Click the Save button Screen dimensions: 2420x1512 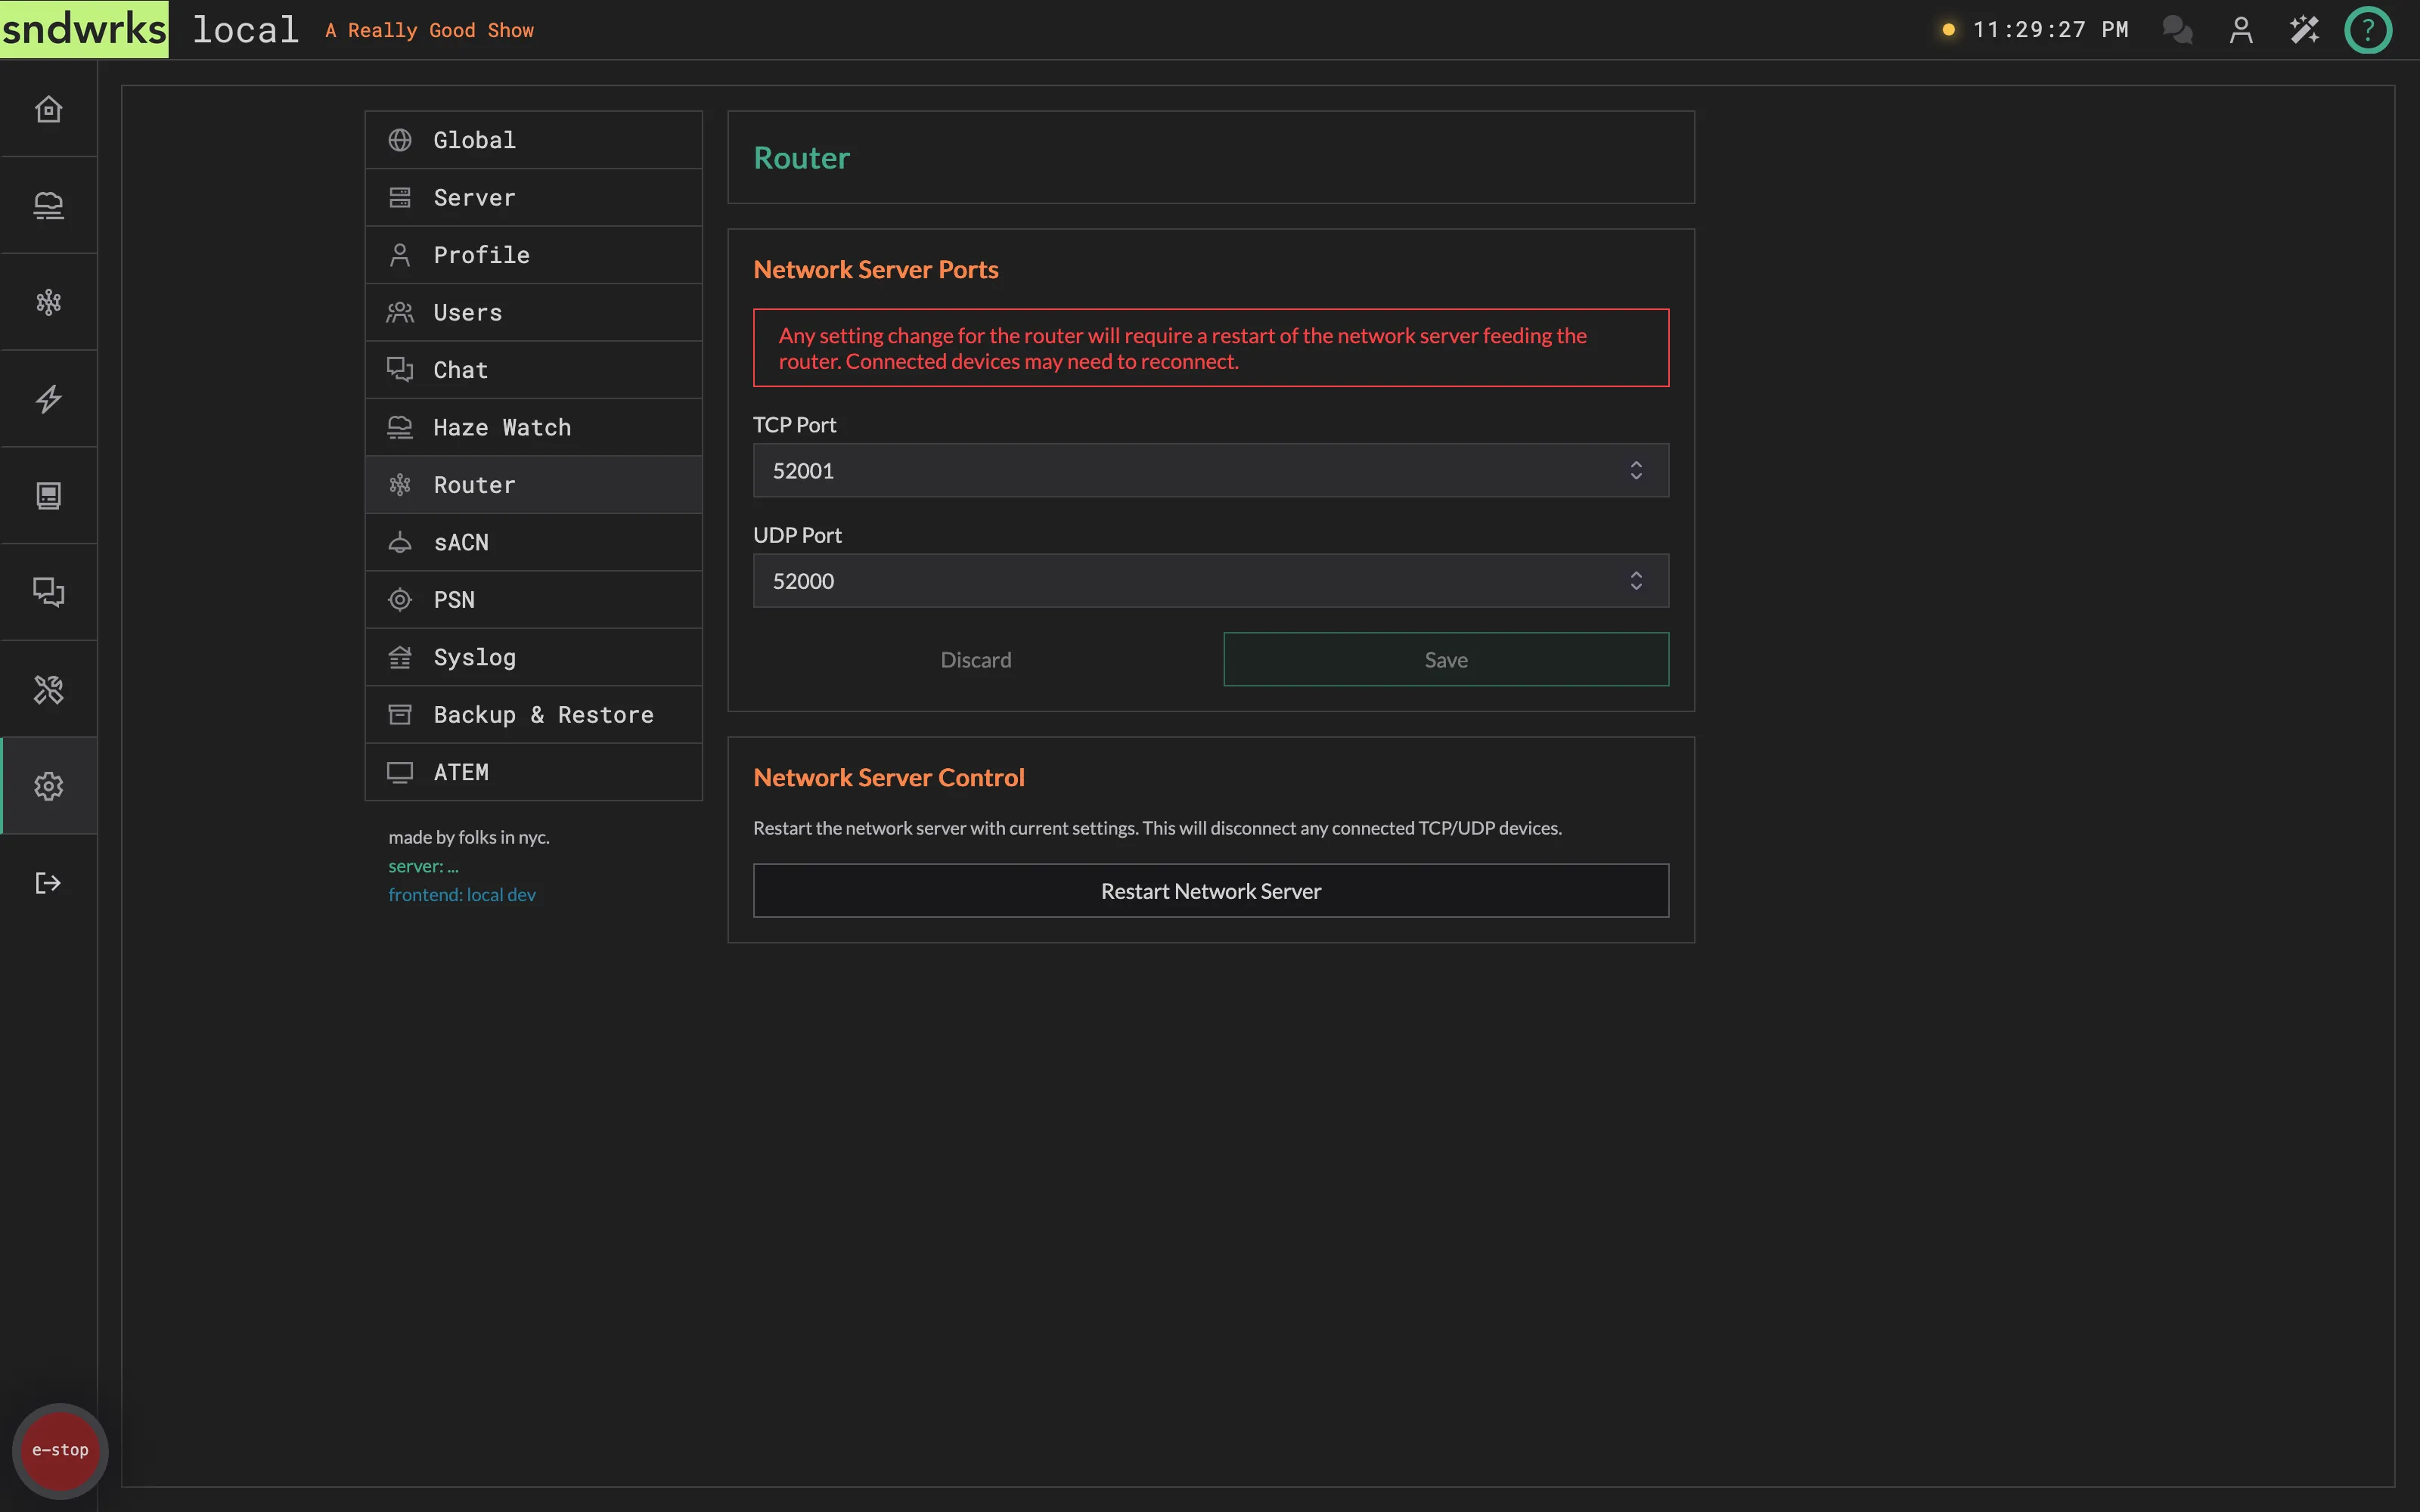point(1446,659)
